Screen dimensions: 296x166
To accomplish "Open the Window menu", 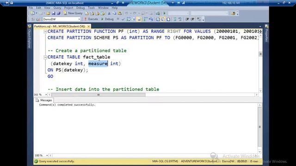I will [103, 8].
